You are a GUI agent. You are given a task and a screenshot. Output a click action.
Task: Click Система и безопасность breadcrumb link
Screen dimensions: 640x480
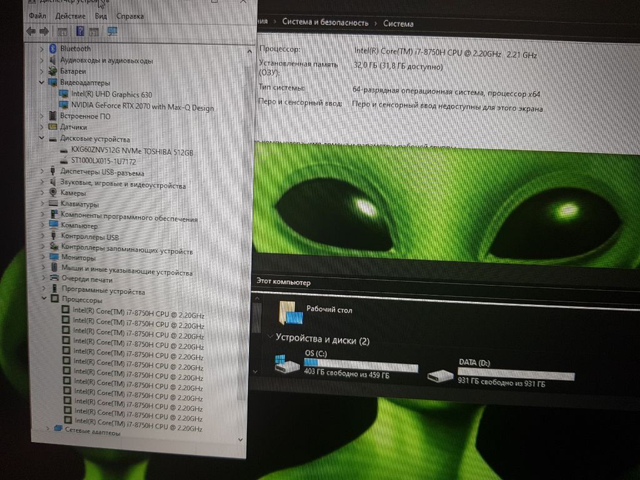coord(325,22)
